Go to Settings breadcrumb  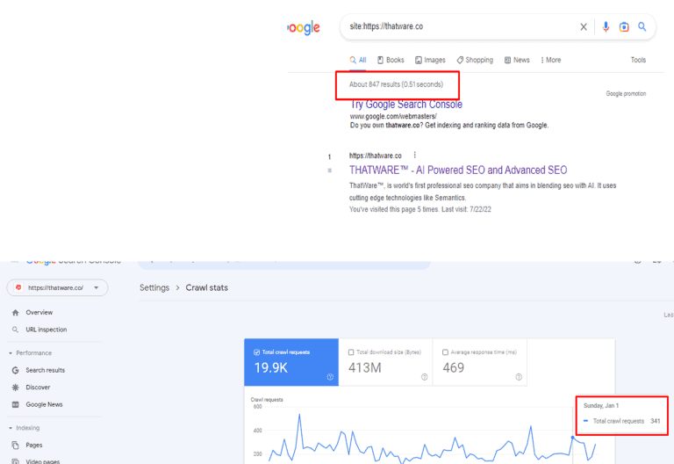154,287
